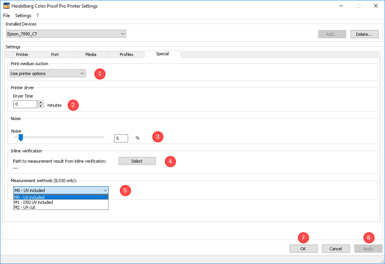Minimize the Printer Settings window
This screenshot has height=264, width=385.
pos(341,6)
